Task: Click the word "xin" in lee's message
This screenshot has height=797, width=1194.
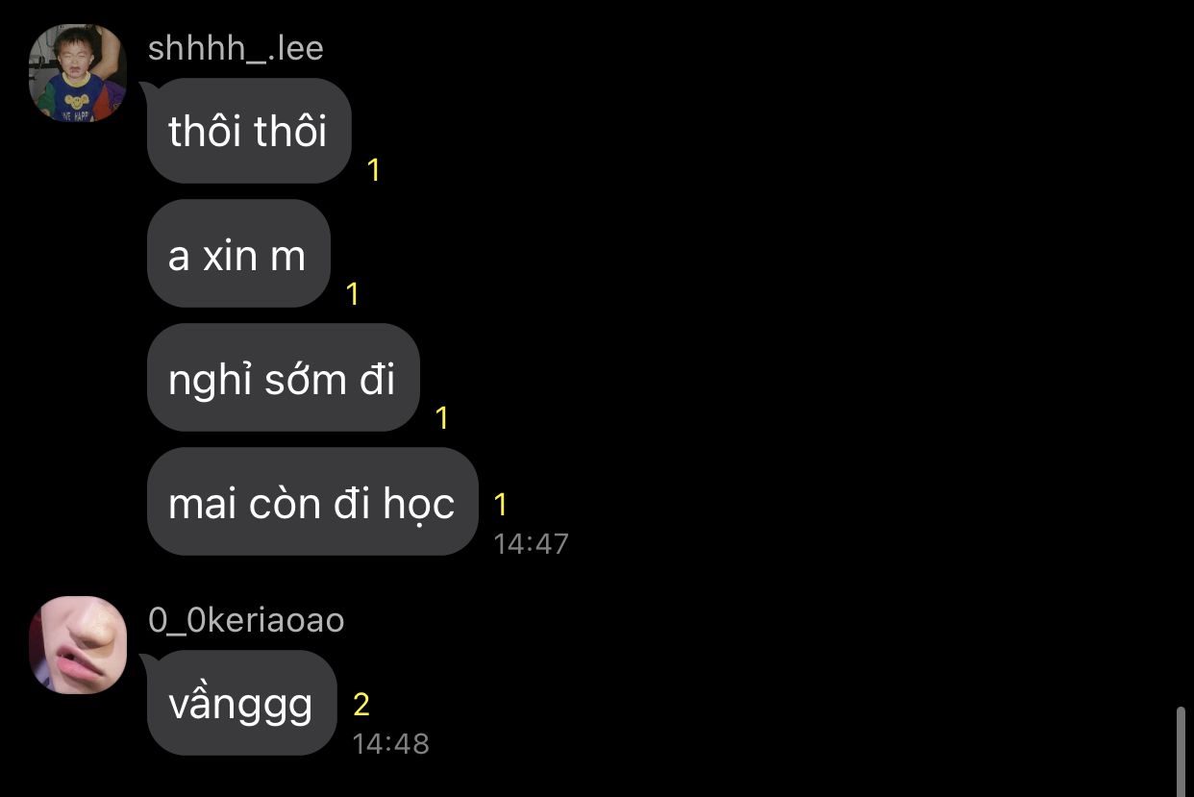Action: point(230,256)
